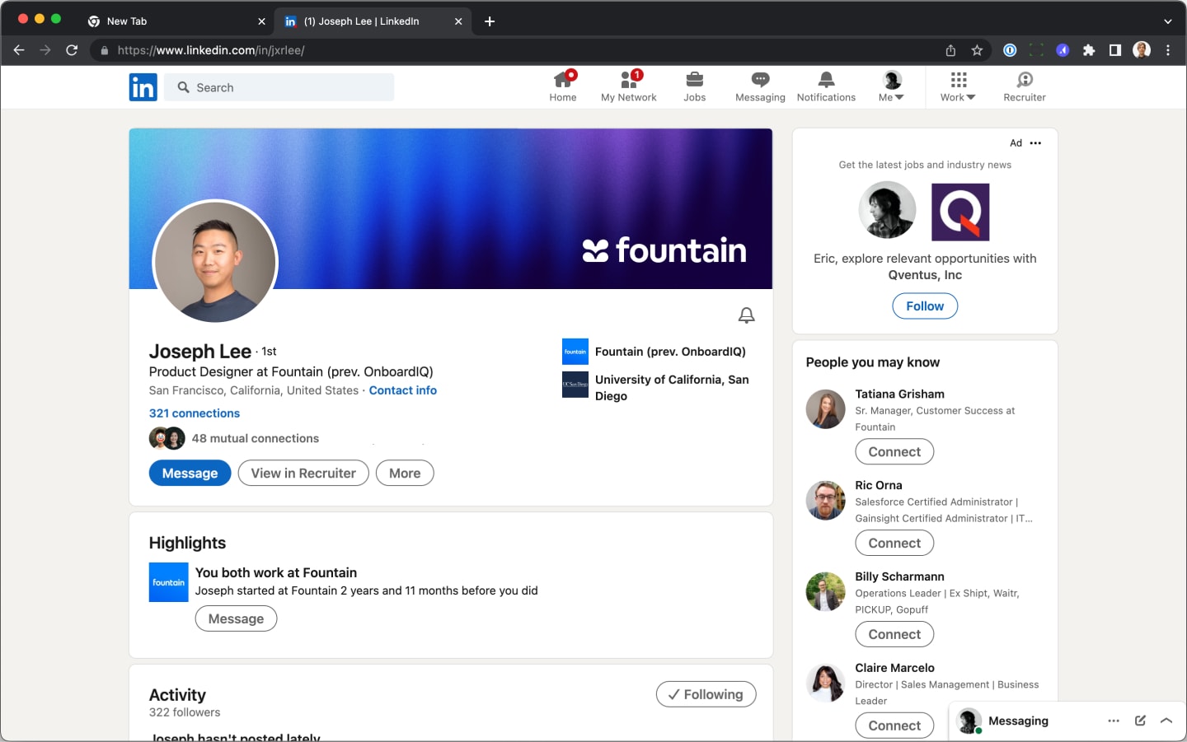This screenshot has height=742, width=1187.
Task: Connect with Claire Marcelo
Action: 894,726
